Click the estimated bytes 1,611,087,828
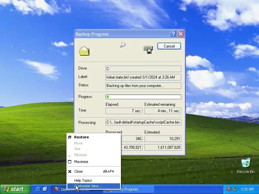The image size is (259, 194). pos(163,147)
